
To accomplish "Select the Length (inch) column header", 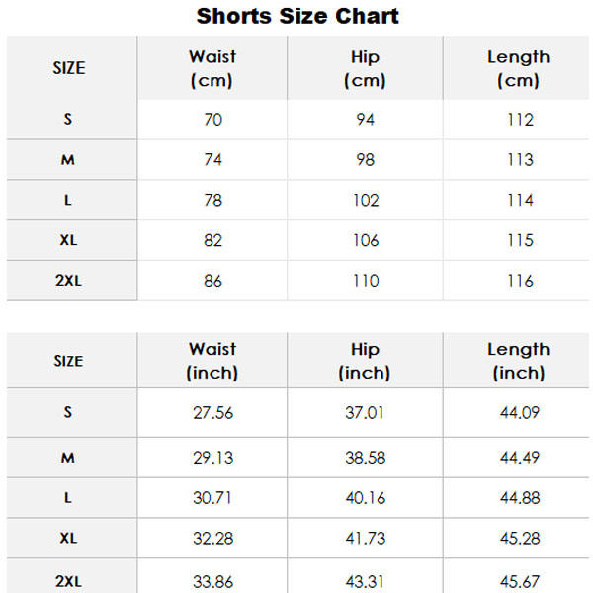I will pyautogui.click(x=519, y=361).
